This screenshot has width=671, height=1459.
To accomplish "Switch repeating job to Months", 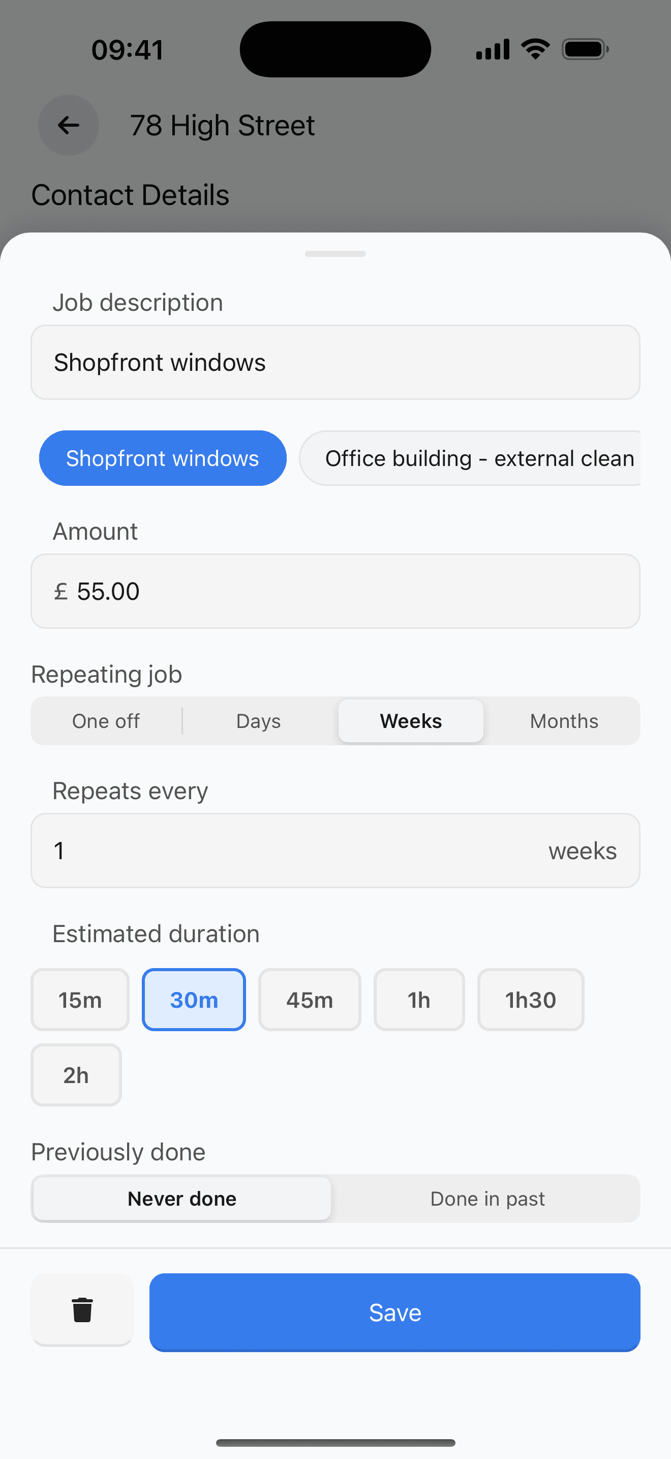I will 564,720.
